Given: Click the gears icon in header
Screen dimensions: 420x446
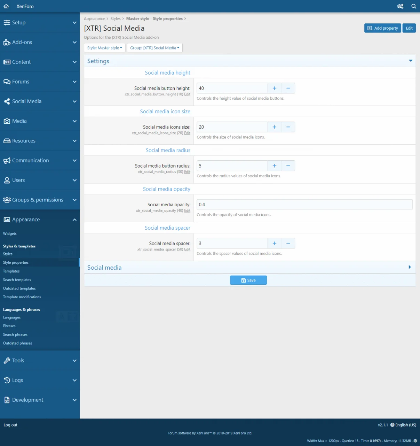Looking at the screenshot, I should (400, 6).
